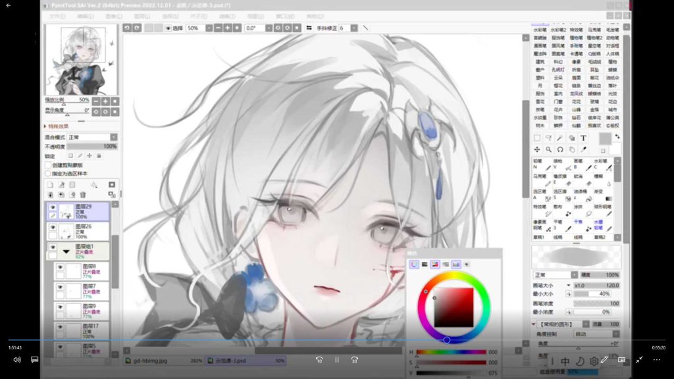
Task: Hide layer 图层26 with its eye icon
Action: [x=53, y=227]
